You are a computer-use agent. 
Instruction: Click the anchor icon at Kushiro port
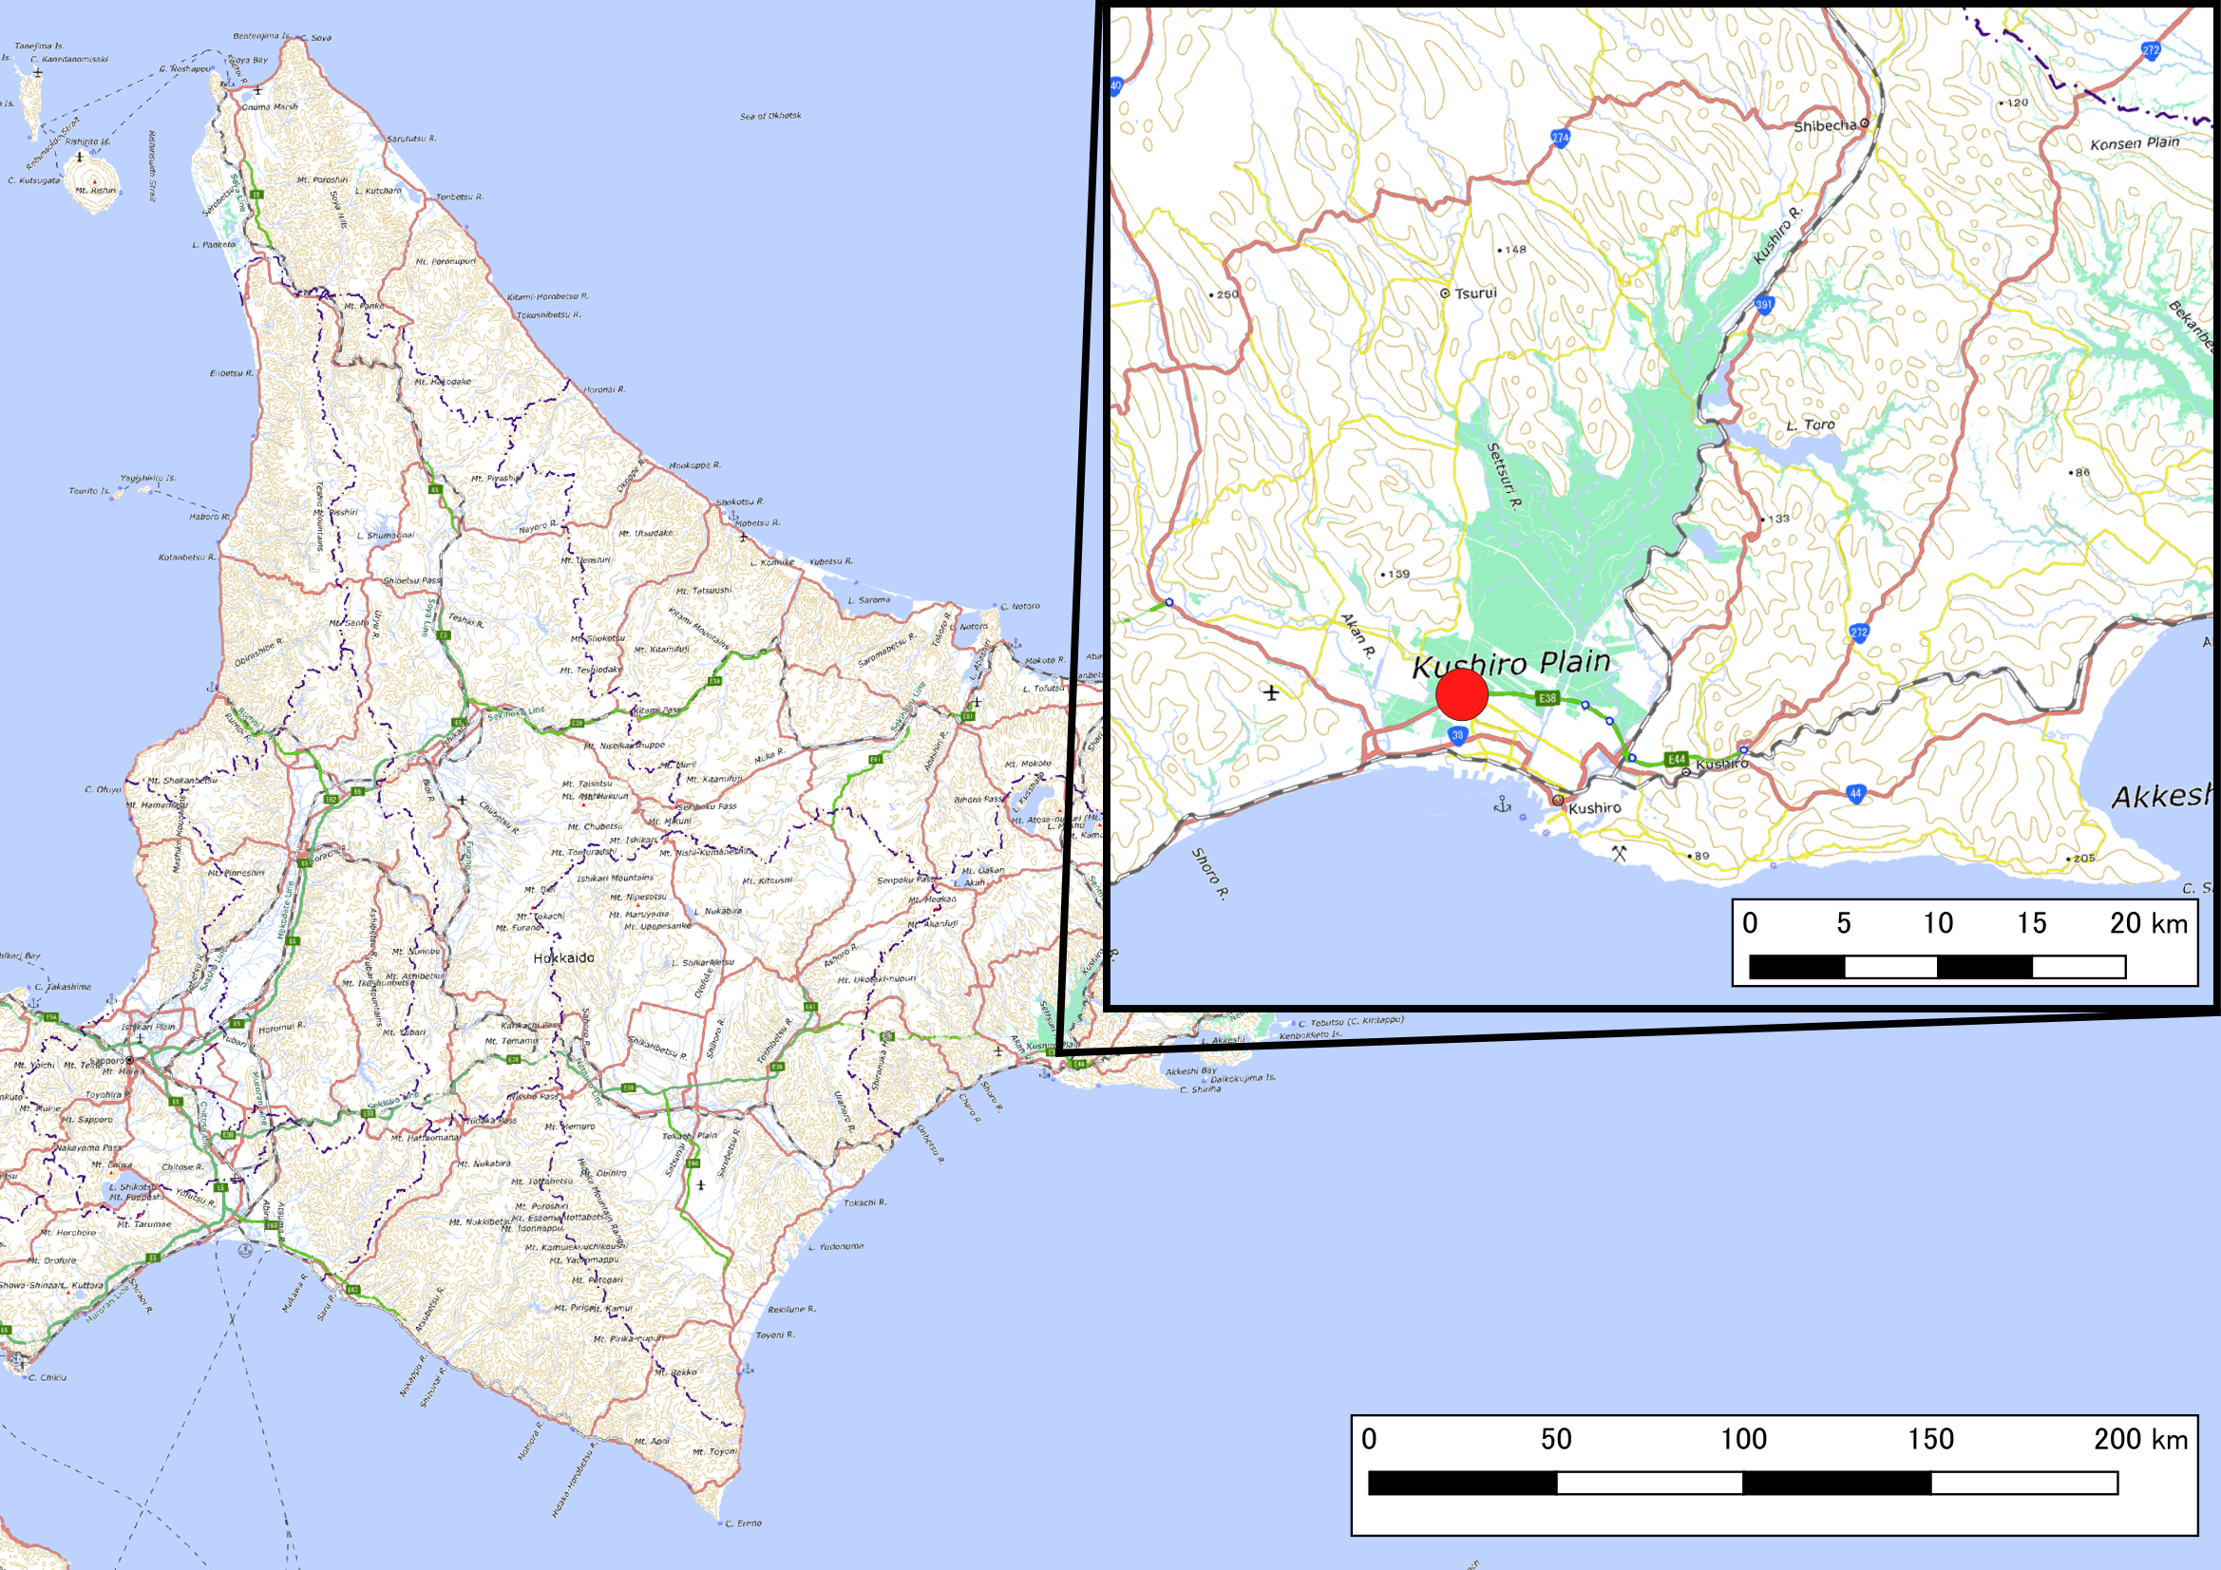point(1503,805)
